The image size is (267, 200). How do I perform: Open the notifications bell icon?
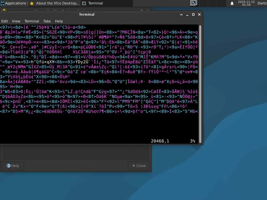point(232,3)
